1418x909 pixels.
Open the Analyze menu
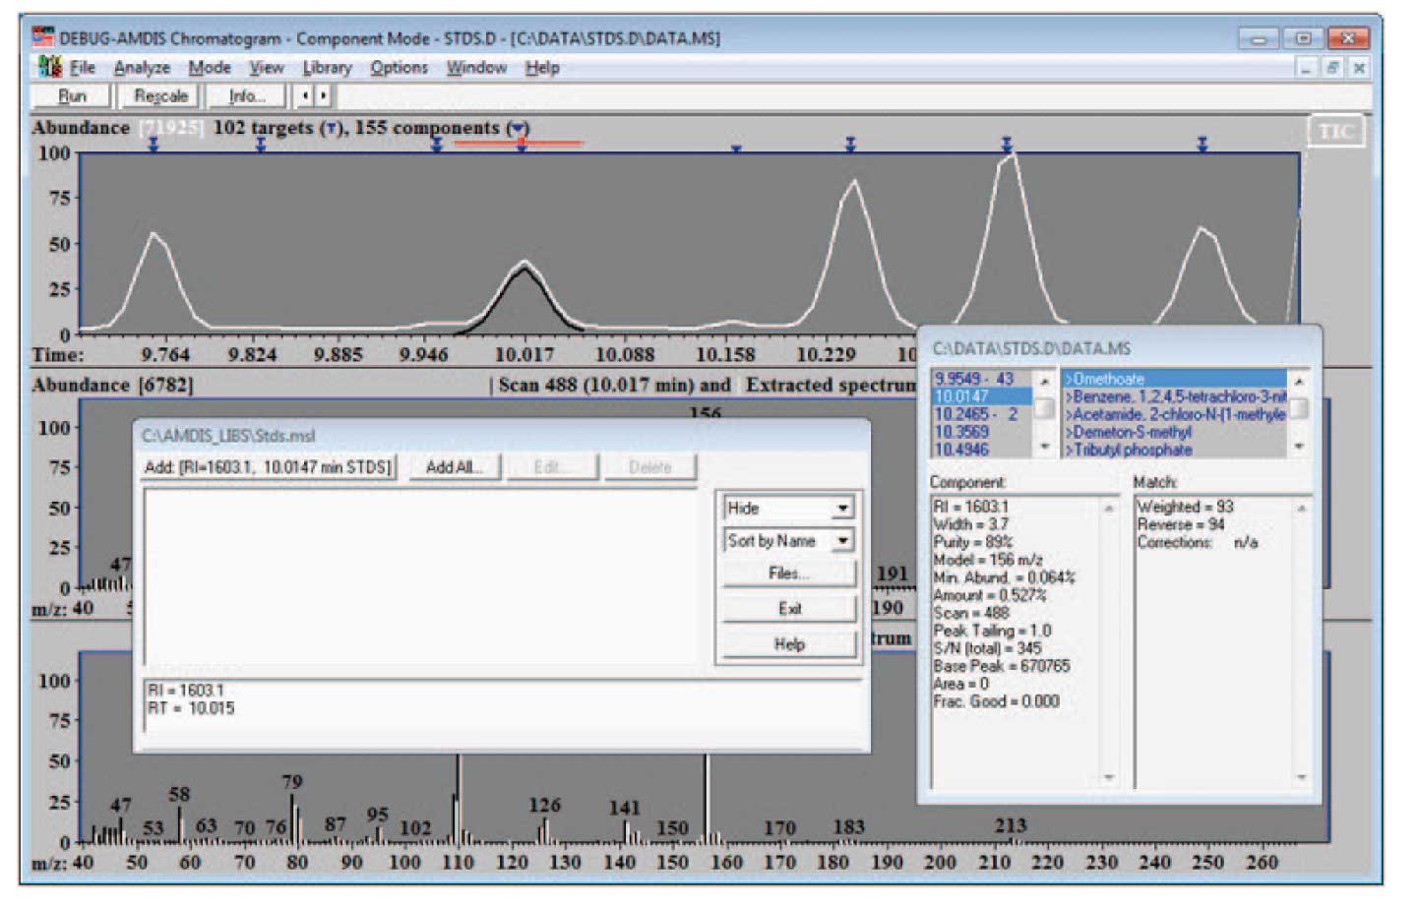[x=142, y=68]
